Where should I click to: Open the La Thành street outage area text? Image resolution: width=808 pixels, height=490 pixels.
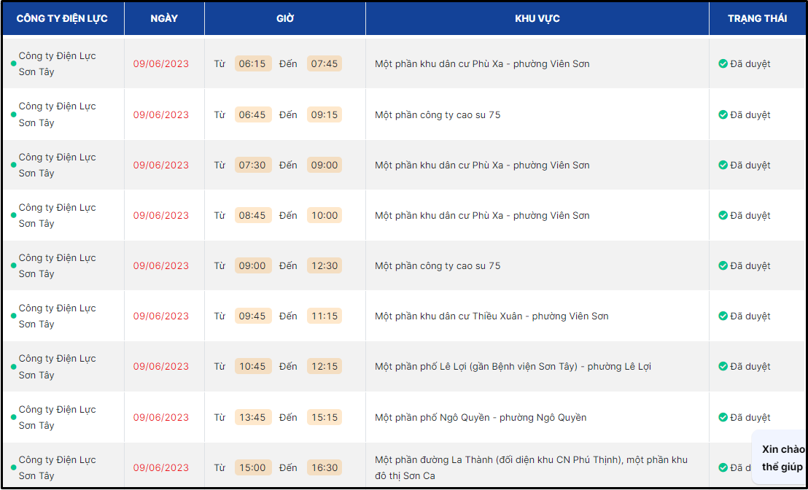click(x=530, y=468)
